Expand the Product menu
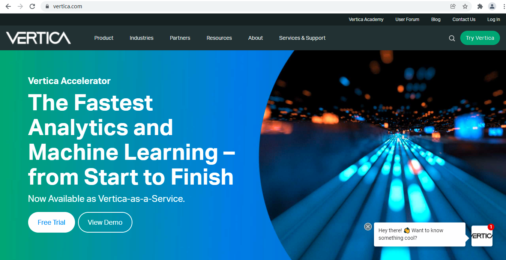 point(104,38)
